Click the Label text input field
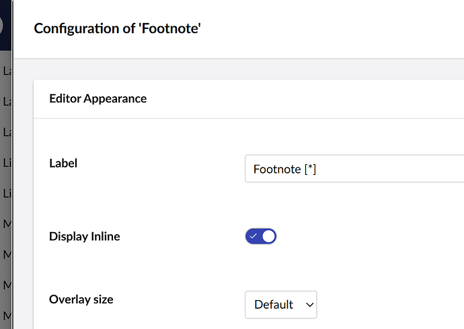The image size is (464, 329). (x=353, y=169)
